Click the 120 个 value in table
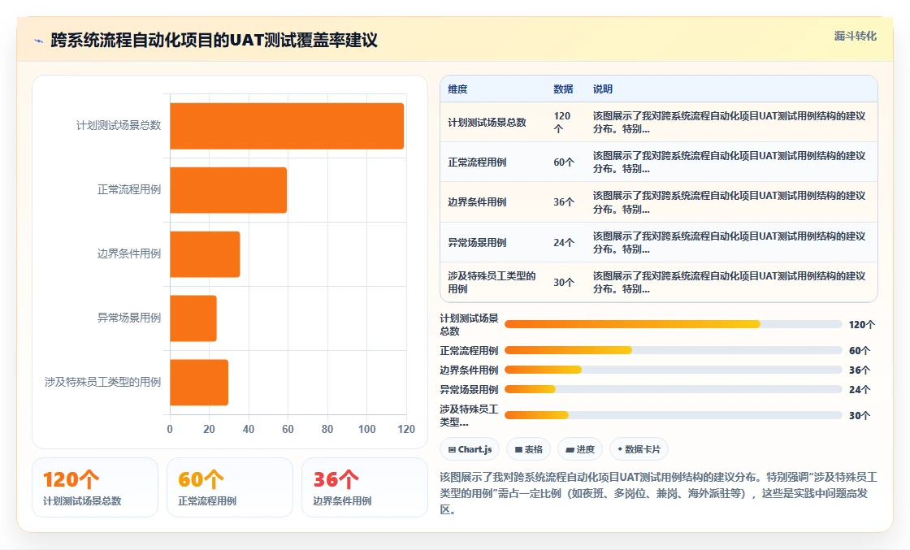 561,123
